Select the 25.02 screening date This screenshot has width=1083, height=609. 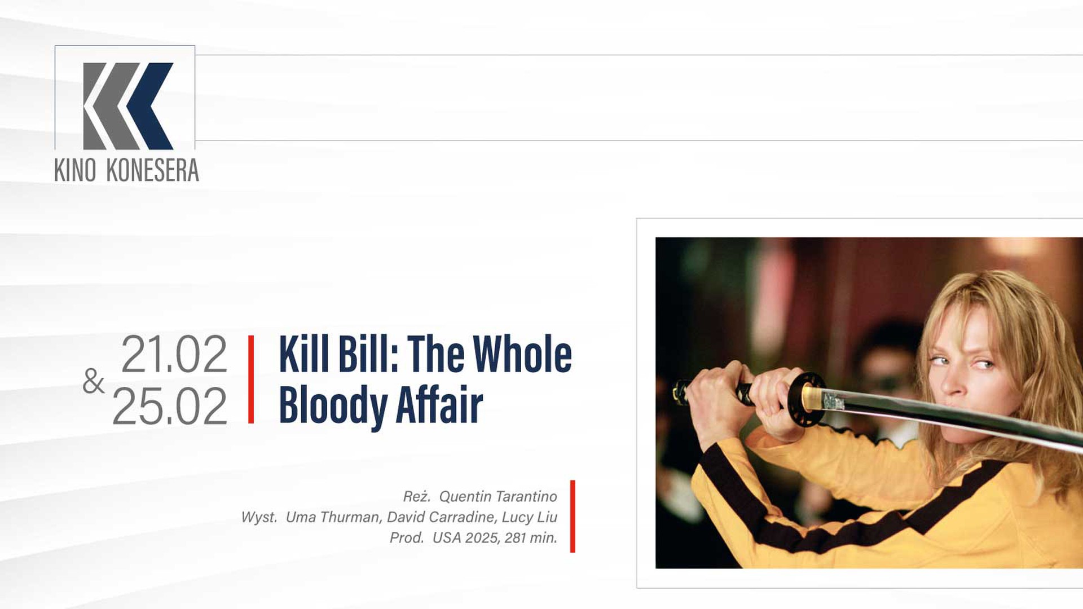(x=170, y=406)
